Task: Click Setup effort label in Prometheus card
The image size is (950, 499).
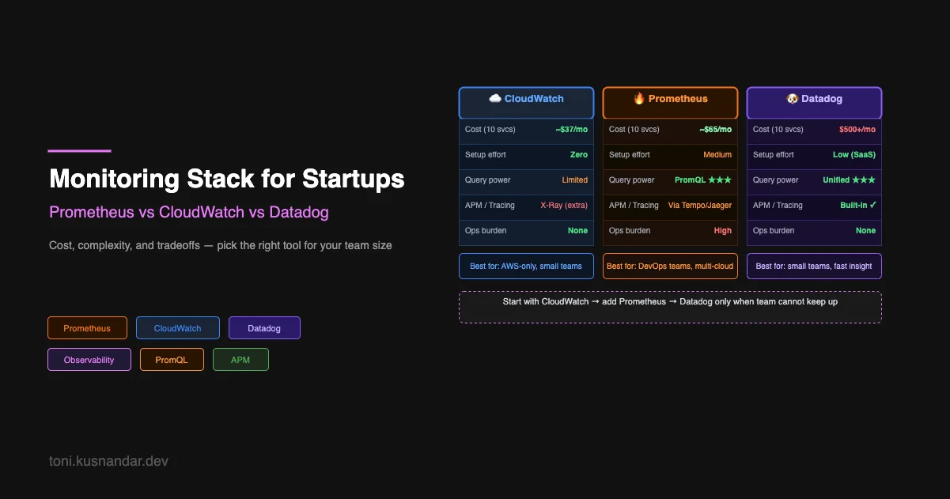Action: pos(630,155)
